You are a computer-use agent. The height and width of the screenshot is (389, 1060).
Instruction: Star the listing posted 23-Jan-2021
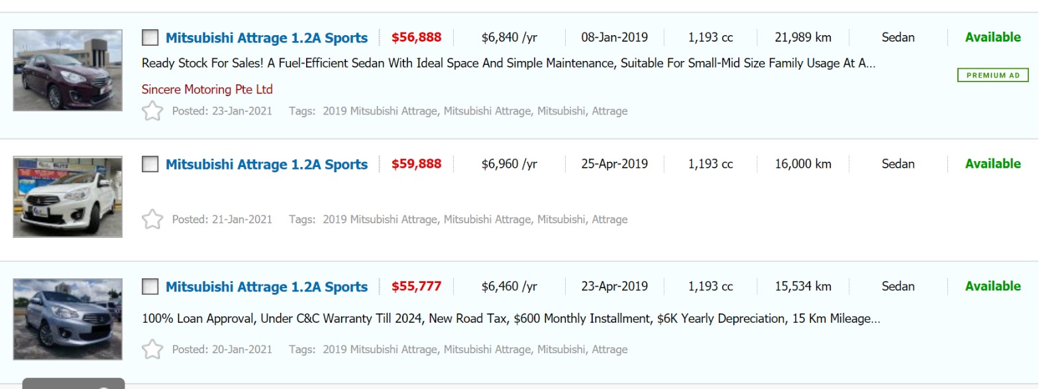152,111
